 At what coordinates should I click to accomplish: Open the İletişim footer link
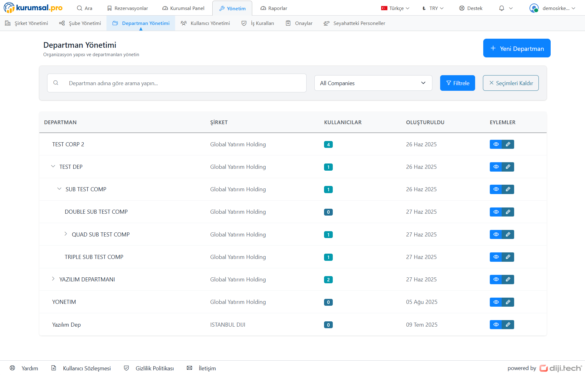pos(201,368)
